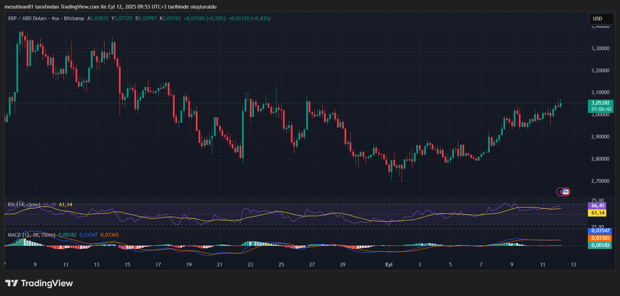The width and height of the screenshot is (620, 296).
Task: Click the TradingView logo at the bottom
Action: (x=39, y=283)
